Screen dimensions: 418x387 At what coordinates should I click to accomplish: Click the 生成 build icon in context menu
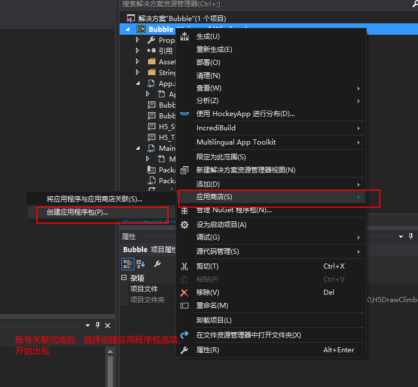click(184, 36)
